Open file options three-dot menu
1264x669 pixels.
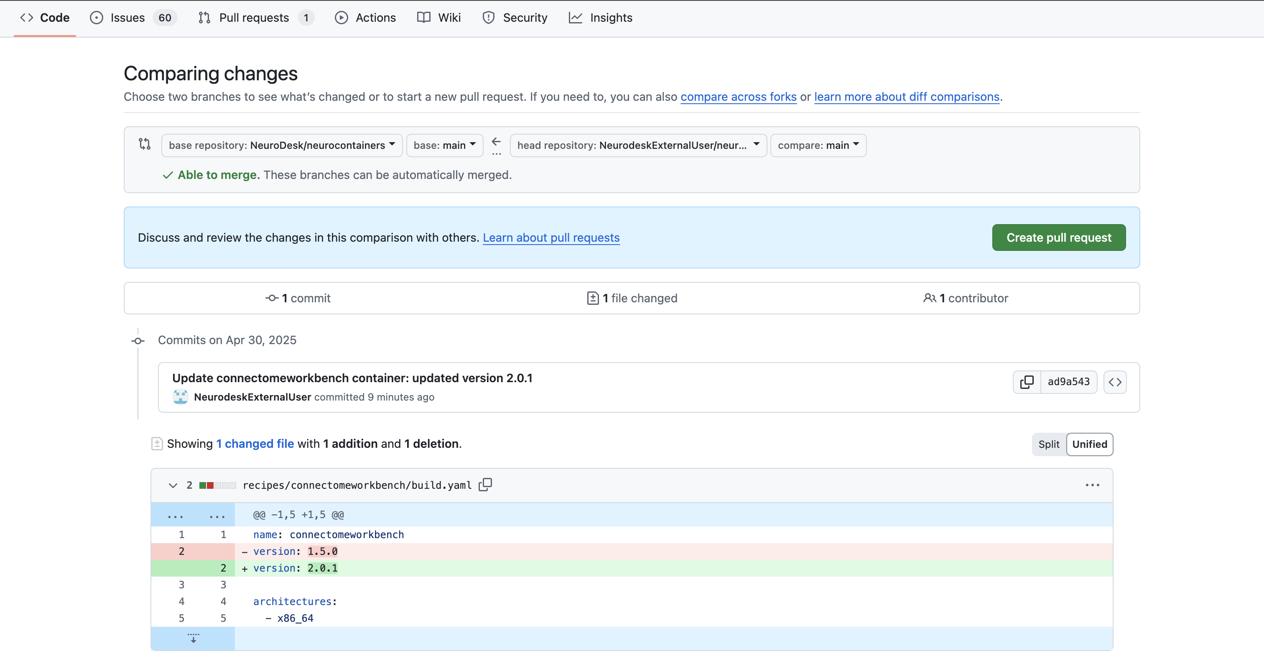click(1092, 485)
